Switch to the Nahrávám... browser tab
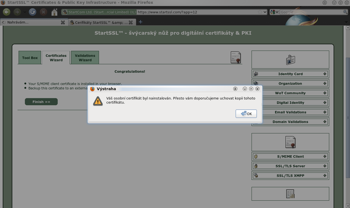The width and height of the screenshot is (350, 208). pyautogui.click(x=34, y=22)
